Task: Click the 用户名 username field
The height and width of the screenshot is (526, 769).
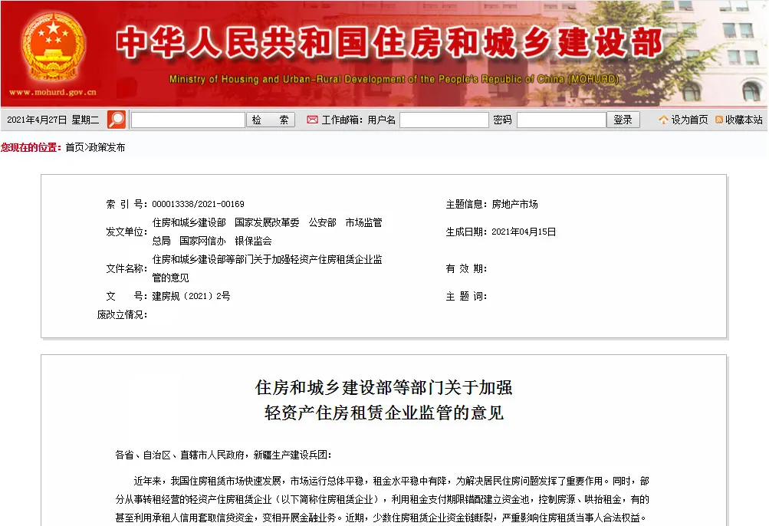Action: click(x=445, y=119)
